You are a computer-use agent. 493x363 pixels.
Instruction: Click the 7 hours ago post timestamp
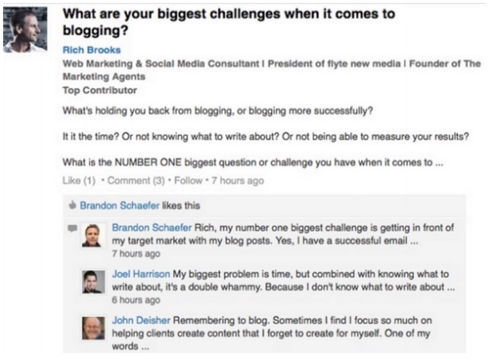click(x=238, y=181)
